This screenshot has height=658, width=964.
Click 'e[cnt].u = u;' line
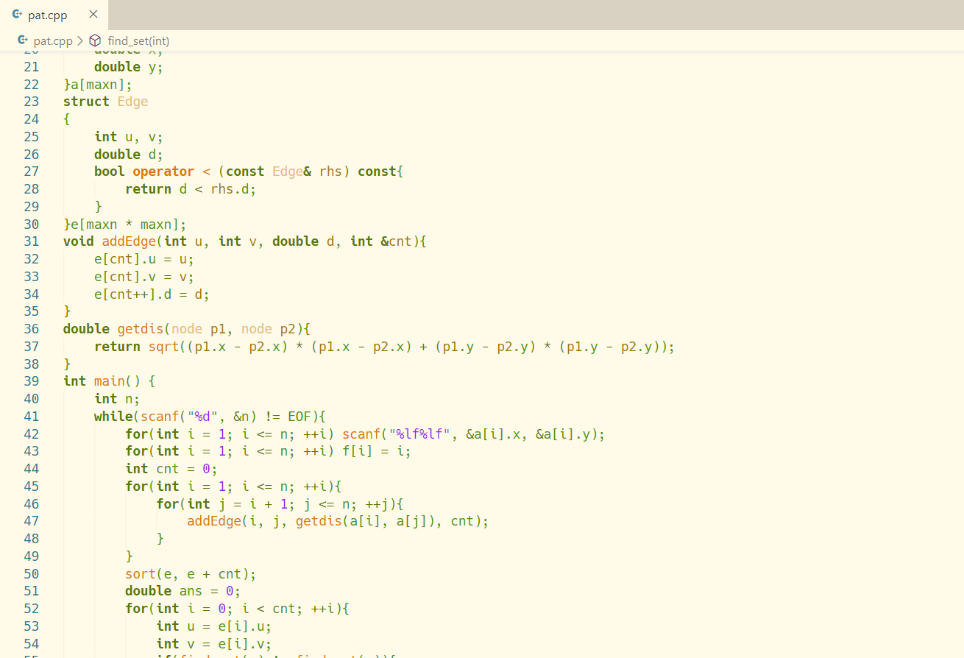tap(144, 259)
